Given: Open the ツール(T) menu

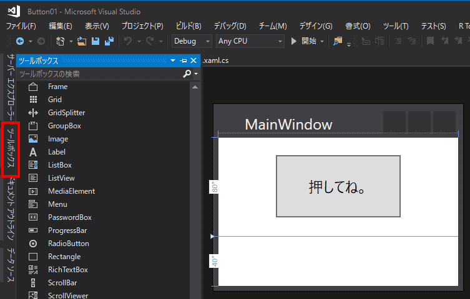Looking at the screenshot, I should click(396, 26).
